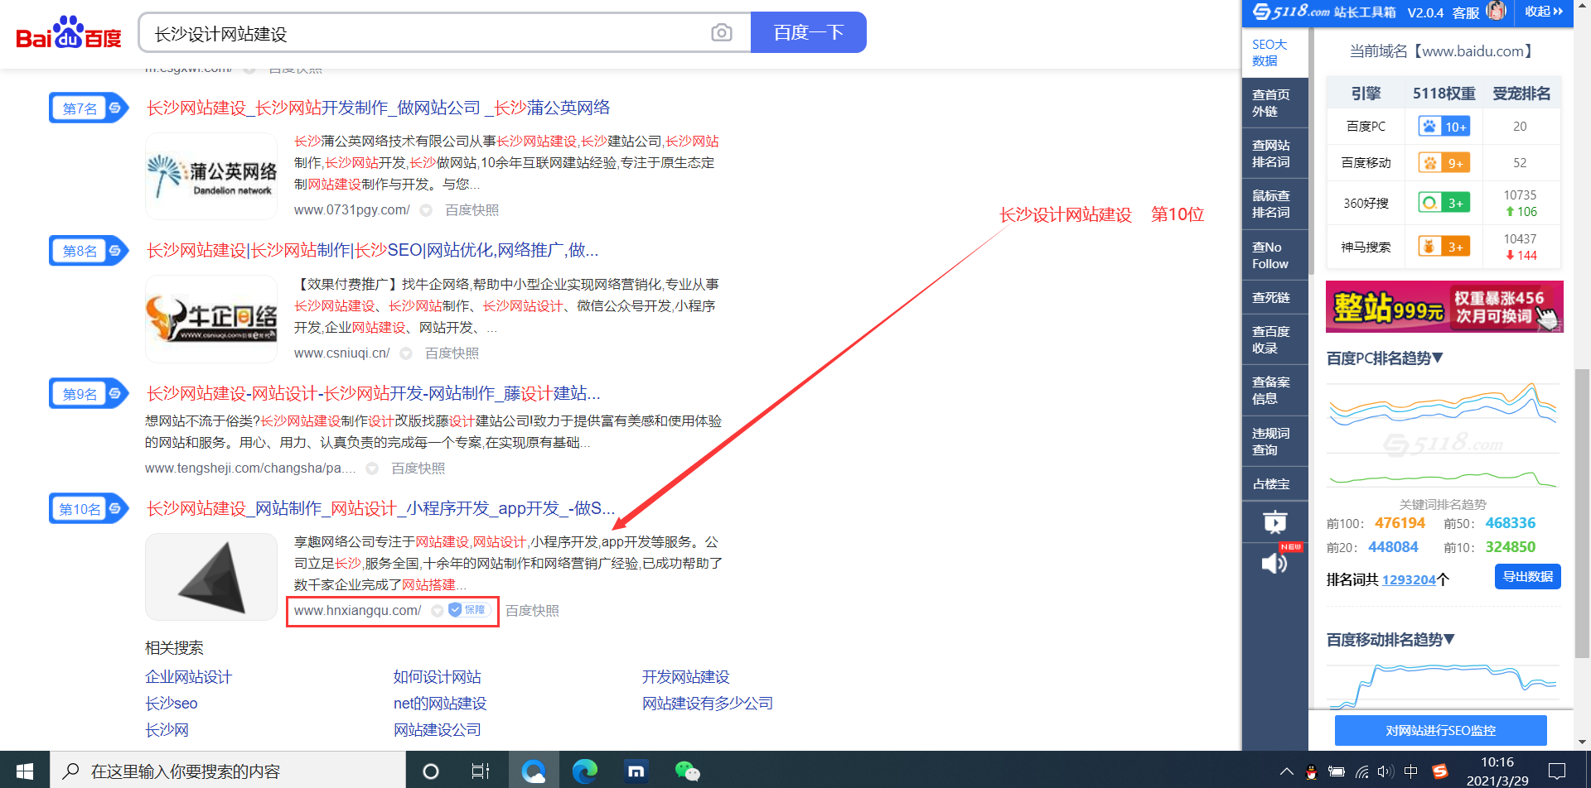Select the SEO大数据 tab
This screenshot has height=788, width=1591.
click(x=1274, y=52)
